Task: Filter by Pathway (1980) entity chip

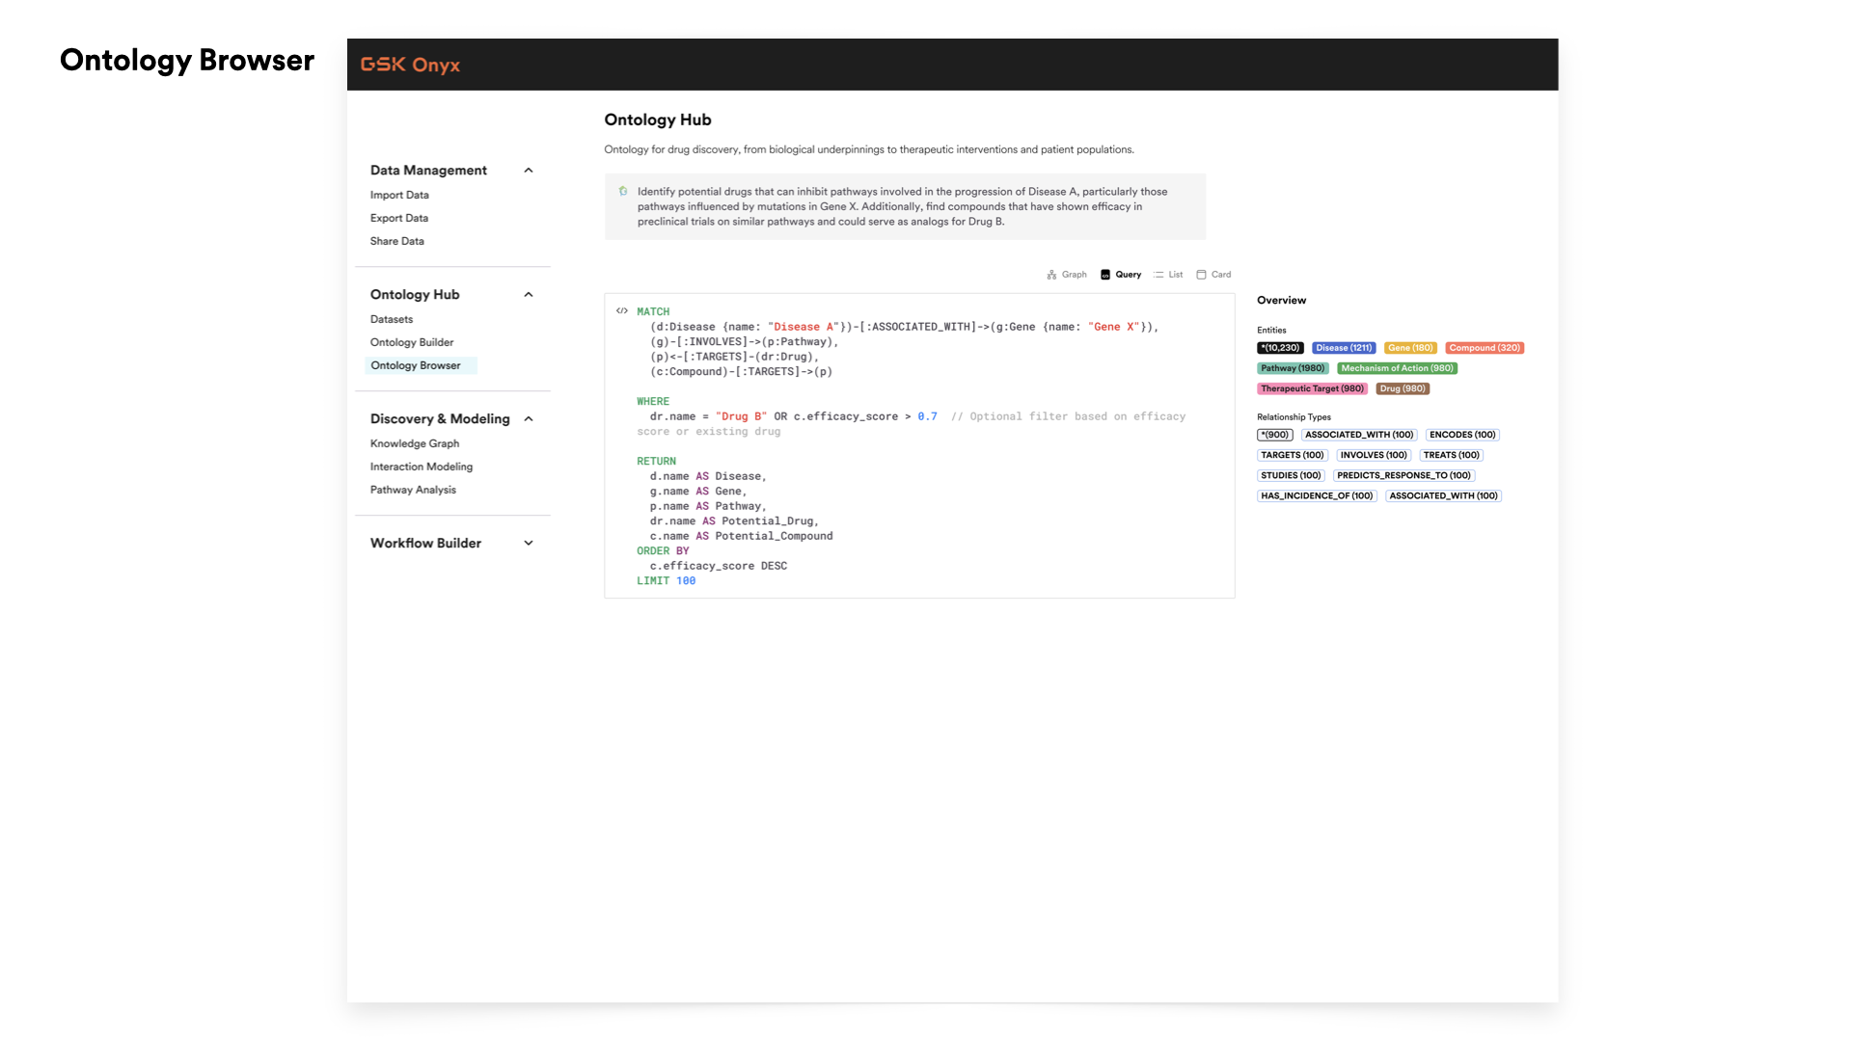Action: 1293,368
